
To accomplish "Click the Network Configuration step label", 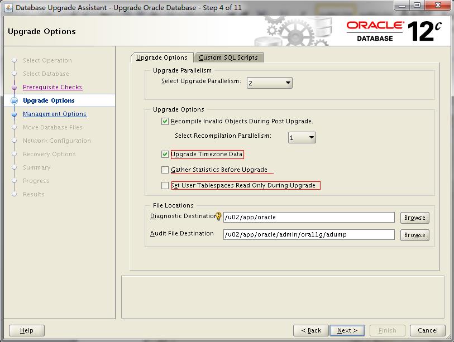I will tap(57, 141).
